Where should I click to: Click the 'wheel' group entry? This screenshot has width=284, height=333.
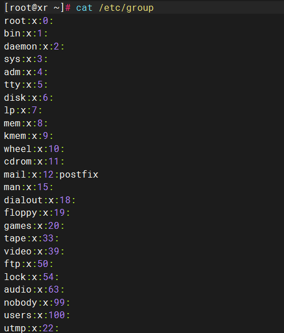coord(34,149)
